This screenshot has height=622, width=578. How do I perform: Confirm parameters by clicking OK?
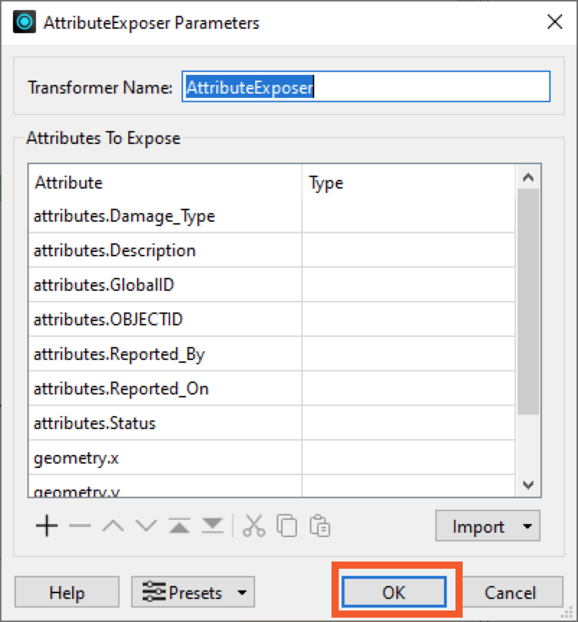(x=394, y=591)
